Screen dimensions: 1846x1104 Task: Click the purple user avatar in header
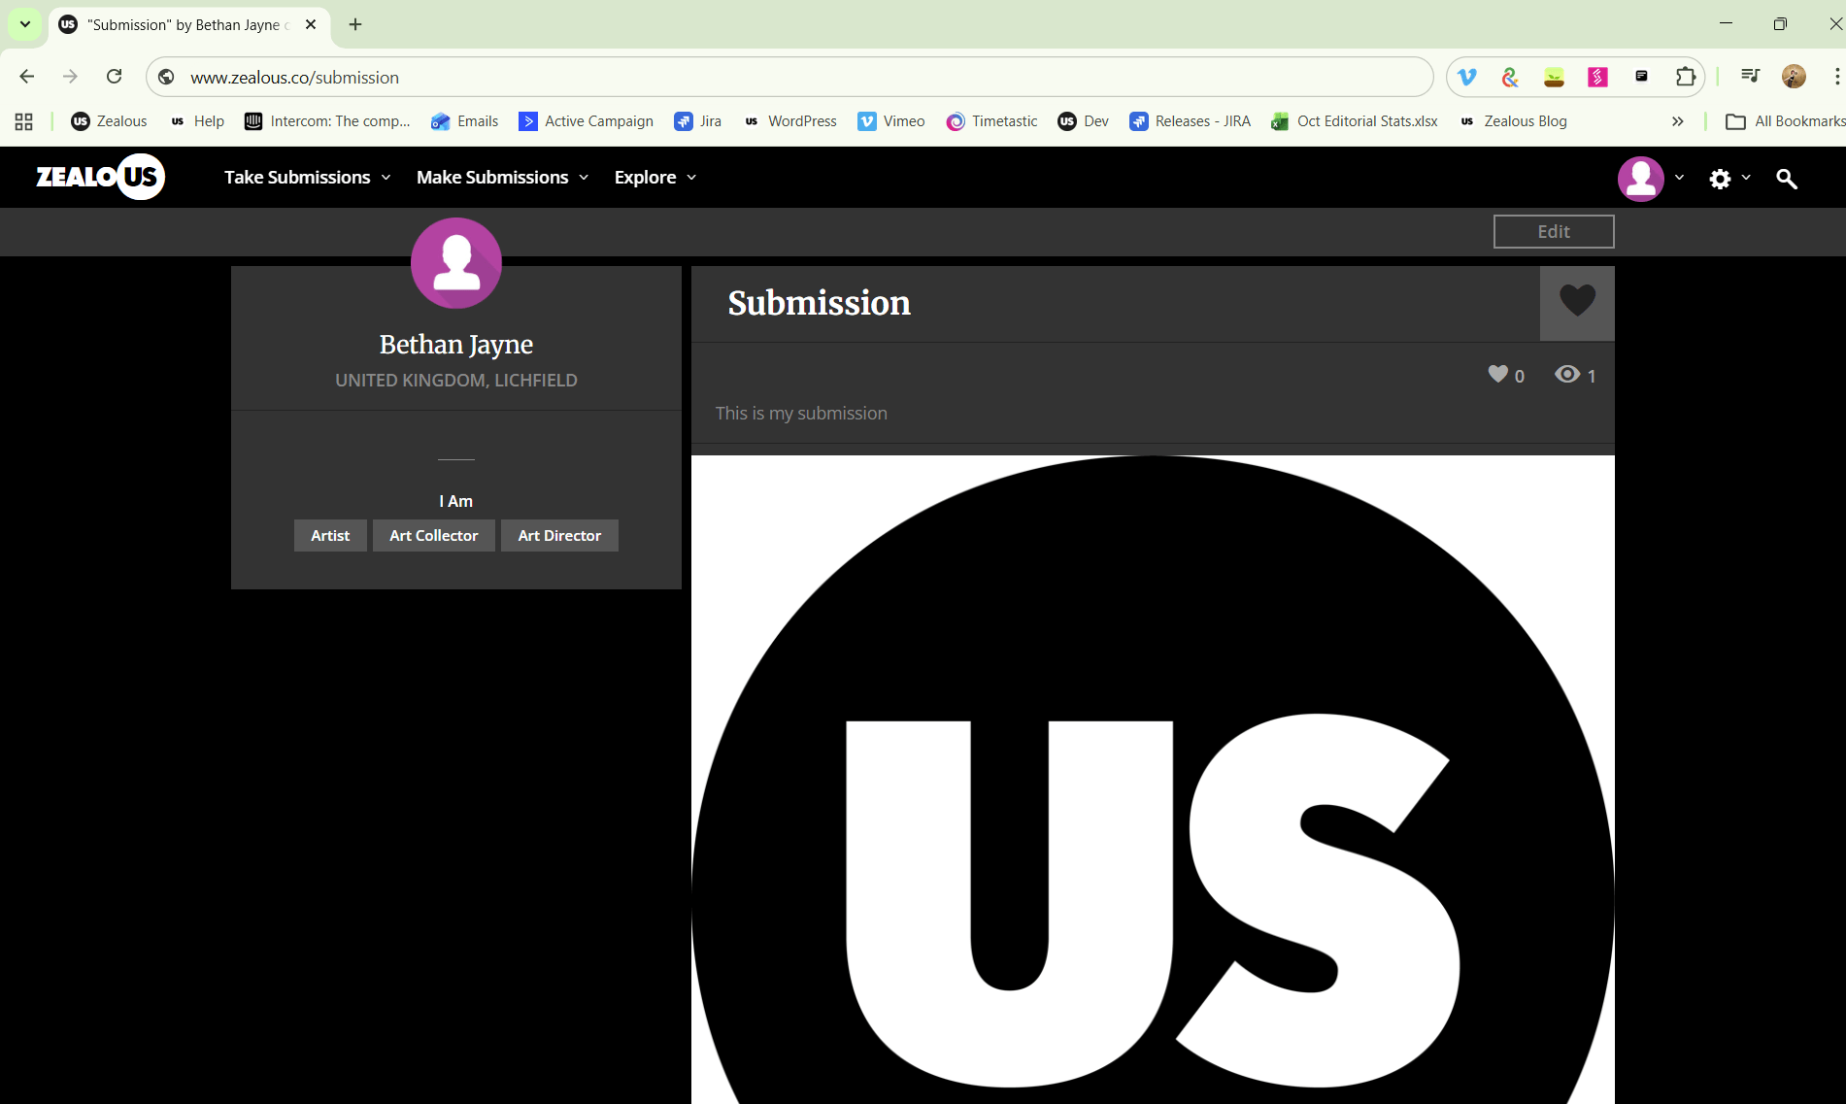pos(1640,179)
